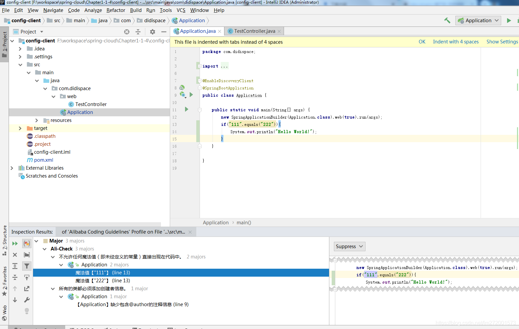Image resolution: width=519 pixels, height=329 pixels.
Task: Click the Build project hammer icon
Action: [447, 21]
